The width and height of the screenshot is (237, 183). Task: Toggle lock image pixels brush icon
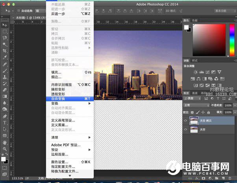pos(198,112)
